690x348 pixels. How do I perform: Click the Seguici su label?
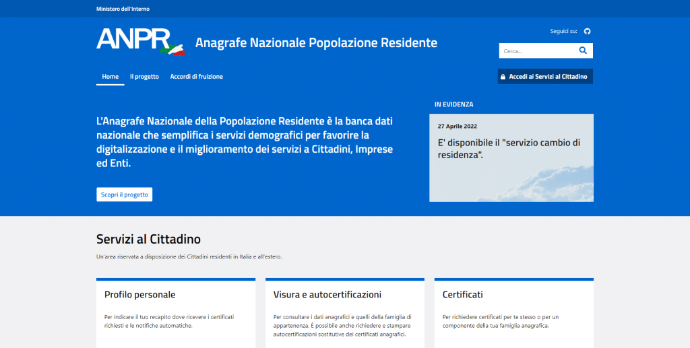tap(563, 31)
